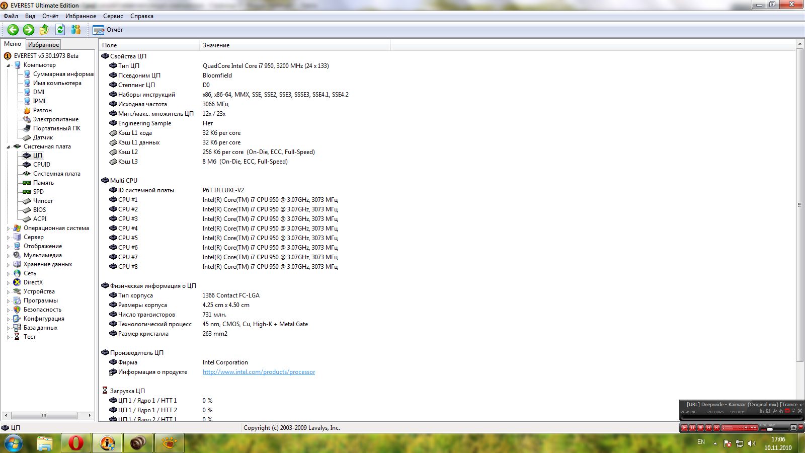Skip to next track in media player

pos(716,428)
